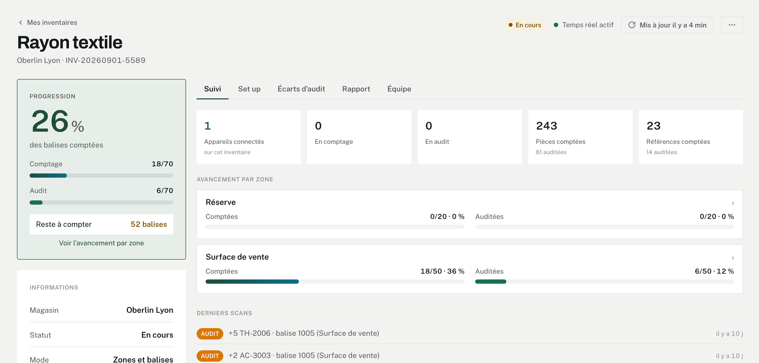
Task: Click the Magasin value Oberlin Lyon
Action: (x=150, y=310)
